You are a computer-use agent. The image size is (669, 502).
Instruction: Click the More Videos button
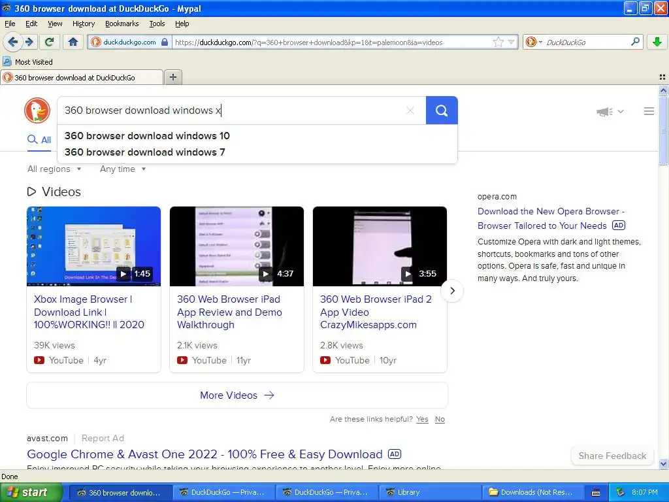point(237,395)
